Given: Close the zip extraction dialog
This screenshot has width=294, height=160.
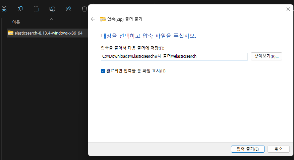Looking at the screenshot, I should [x=288, y=9].
